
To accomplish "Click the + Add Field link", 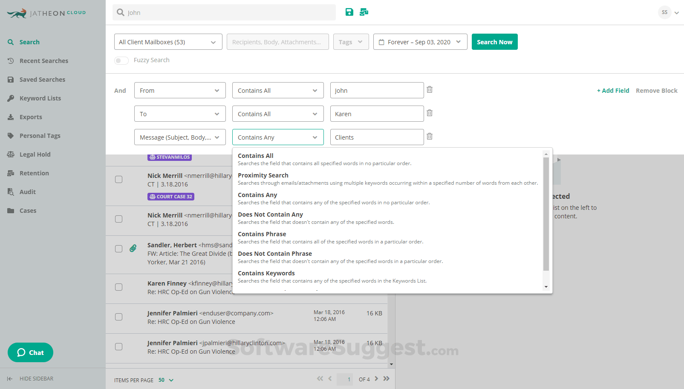I will [x=613, y=90].
